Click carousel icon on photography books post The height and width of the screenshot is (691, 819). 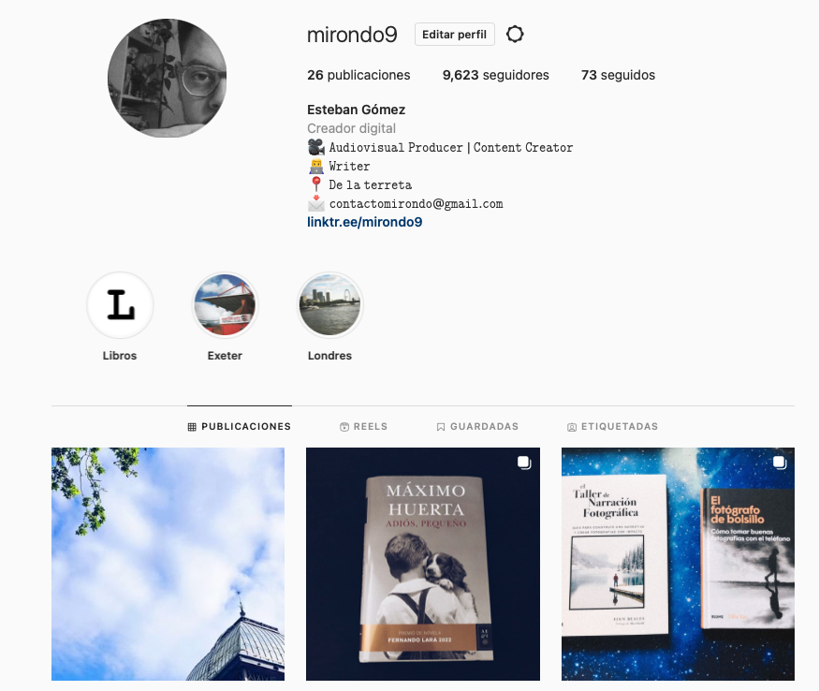(780, 463)
